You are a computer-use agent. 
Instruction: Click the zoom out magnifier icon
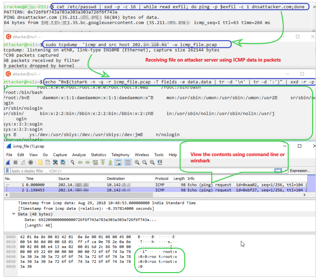tap(145, 163)
